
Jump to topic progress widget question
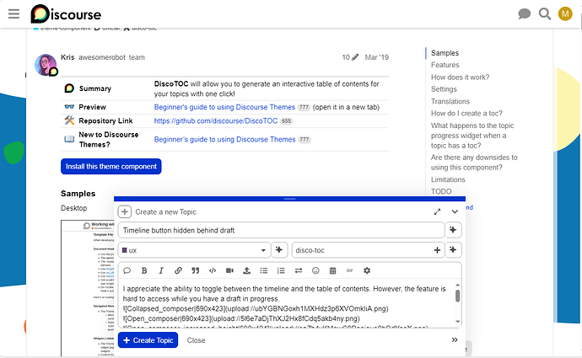472,136
